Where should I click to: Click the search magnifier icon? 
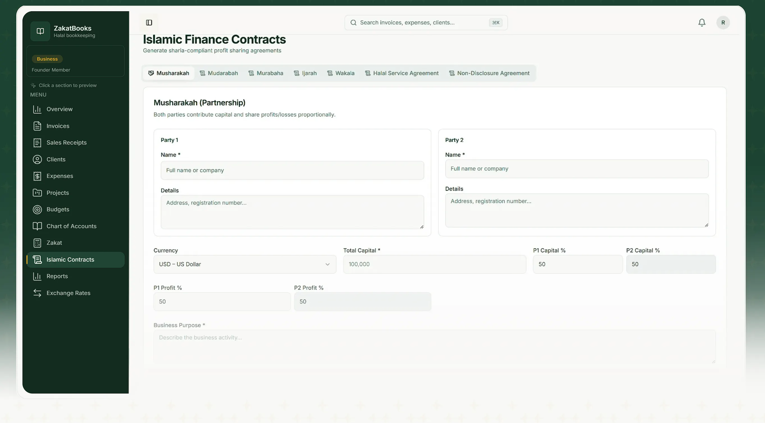pos(353,22)
